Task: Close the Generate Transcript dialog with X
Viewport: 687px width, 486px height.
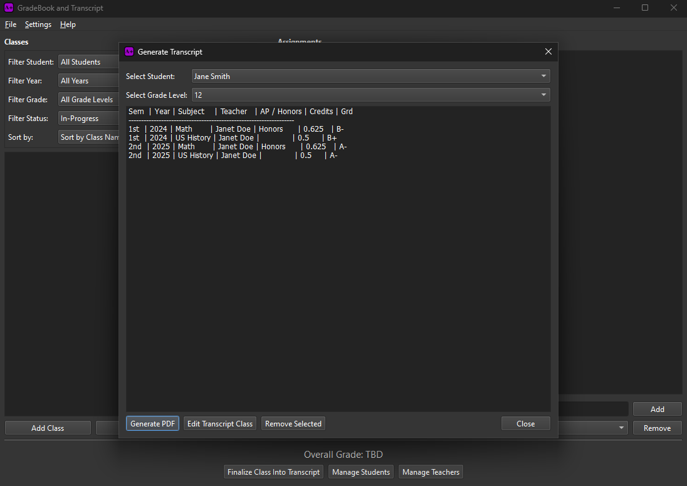Action: tap(548, 51)
